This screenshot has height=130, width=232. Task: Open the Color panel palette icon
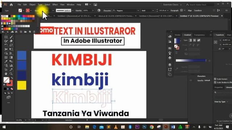(x=170, y=36)
